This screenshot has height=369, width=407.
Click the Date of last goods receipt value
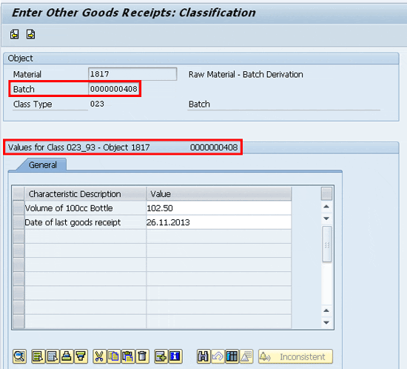(x=218, y=222)
